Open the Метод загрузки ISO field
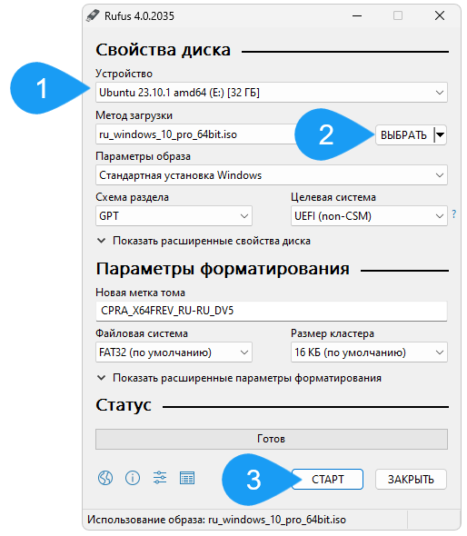The image size is (467, 536). (x=196, y=134)
